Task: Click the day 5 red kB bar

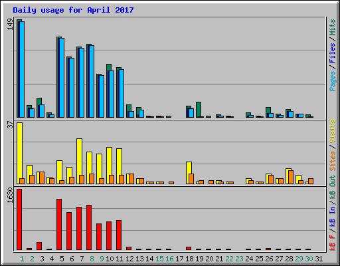Action: [59, 224]
